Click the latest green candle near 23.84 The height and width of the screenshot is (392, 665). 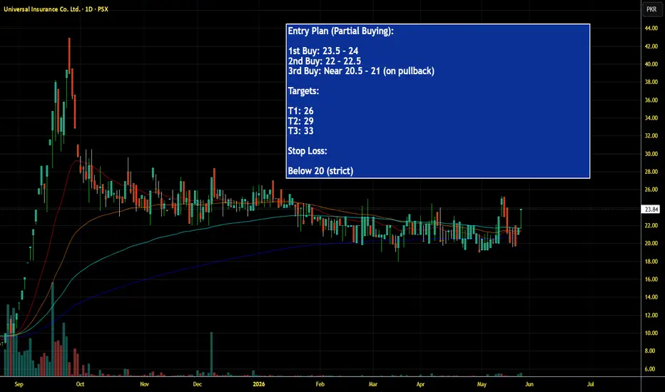click(521, 220)
